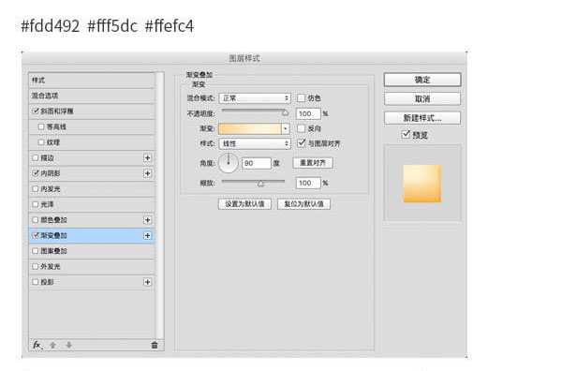Open the 样式 线性 dropdown
The height and width of the screenshot is (371, 562).
[x=255, y=143]
